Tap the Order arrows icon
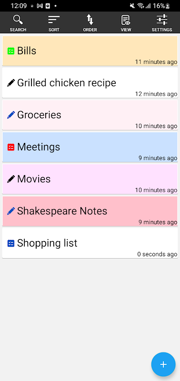Screen dimensions: 180x381 [90, 20]
